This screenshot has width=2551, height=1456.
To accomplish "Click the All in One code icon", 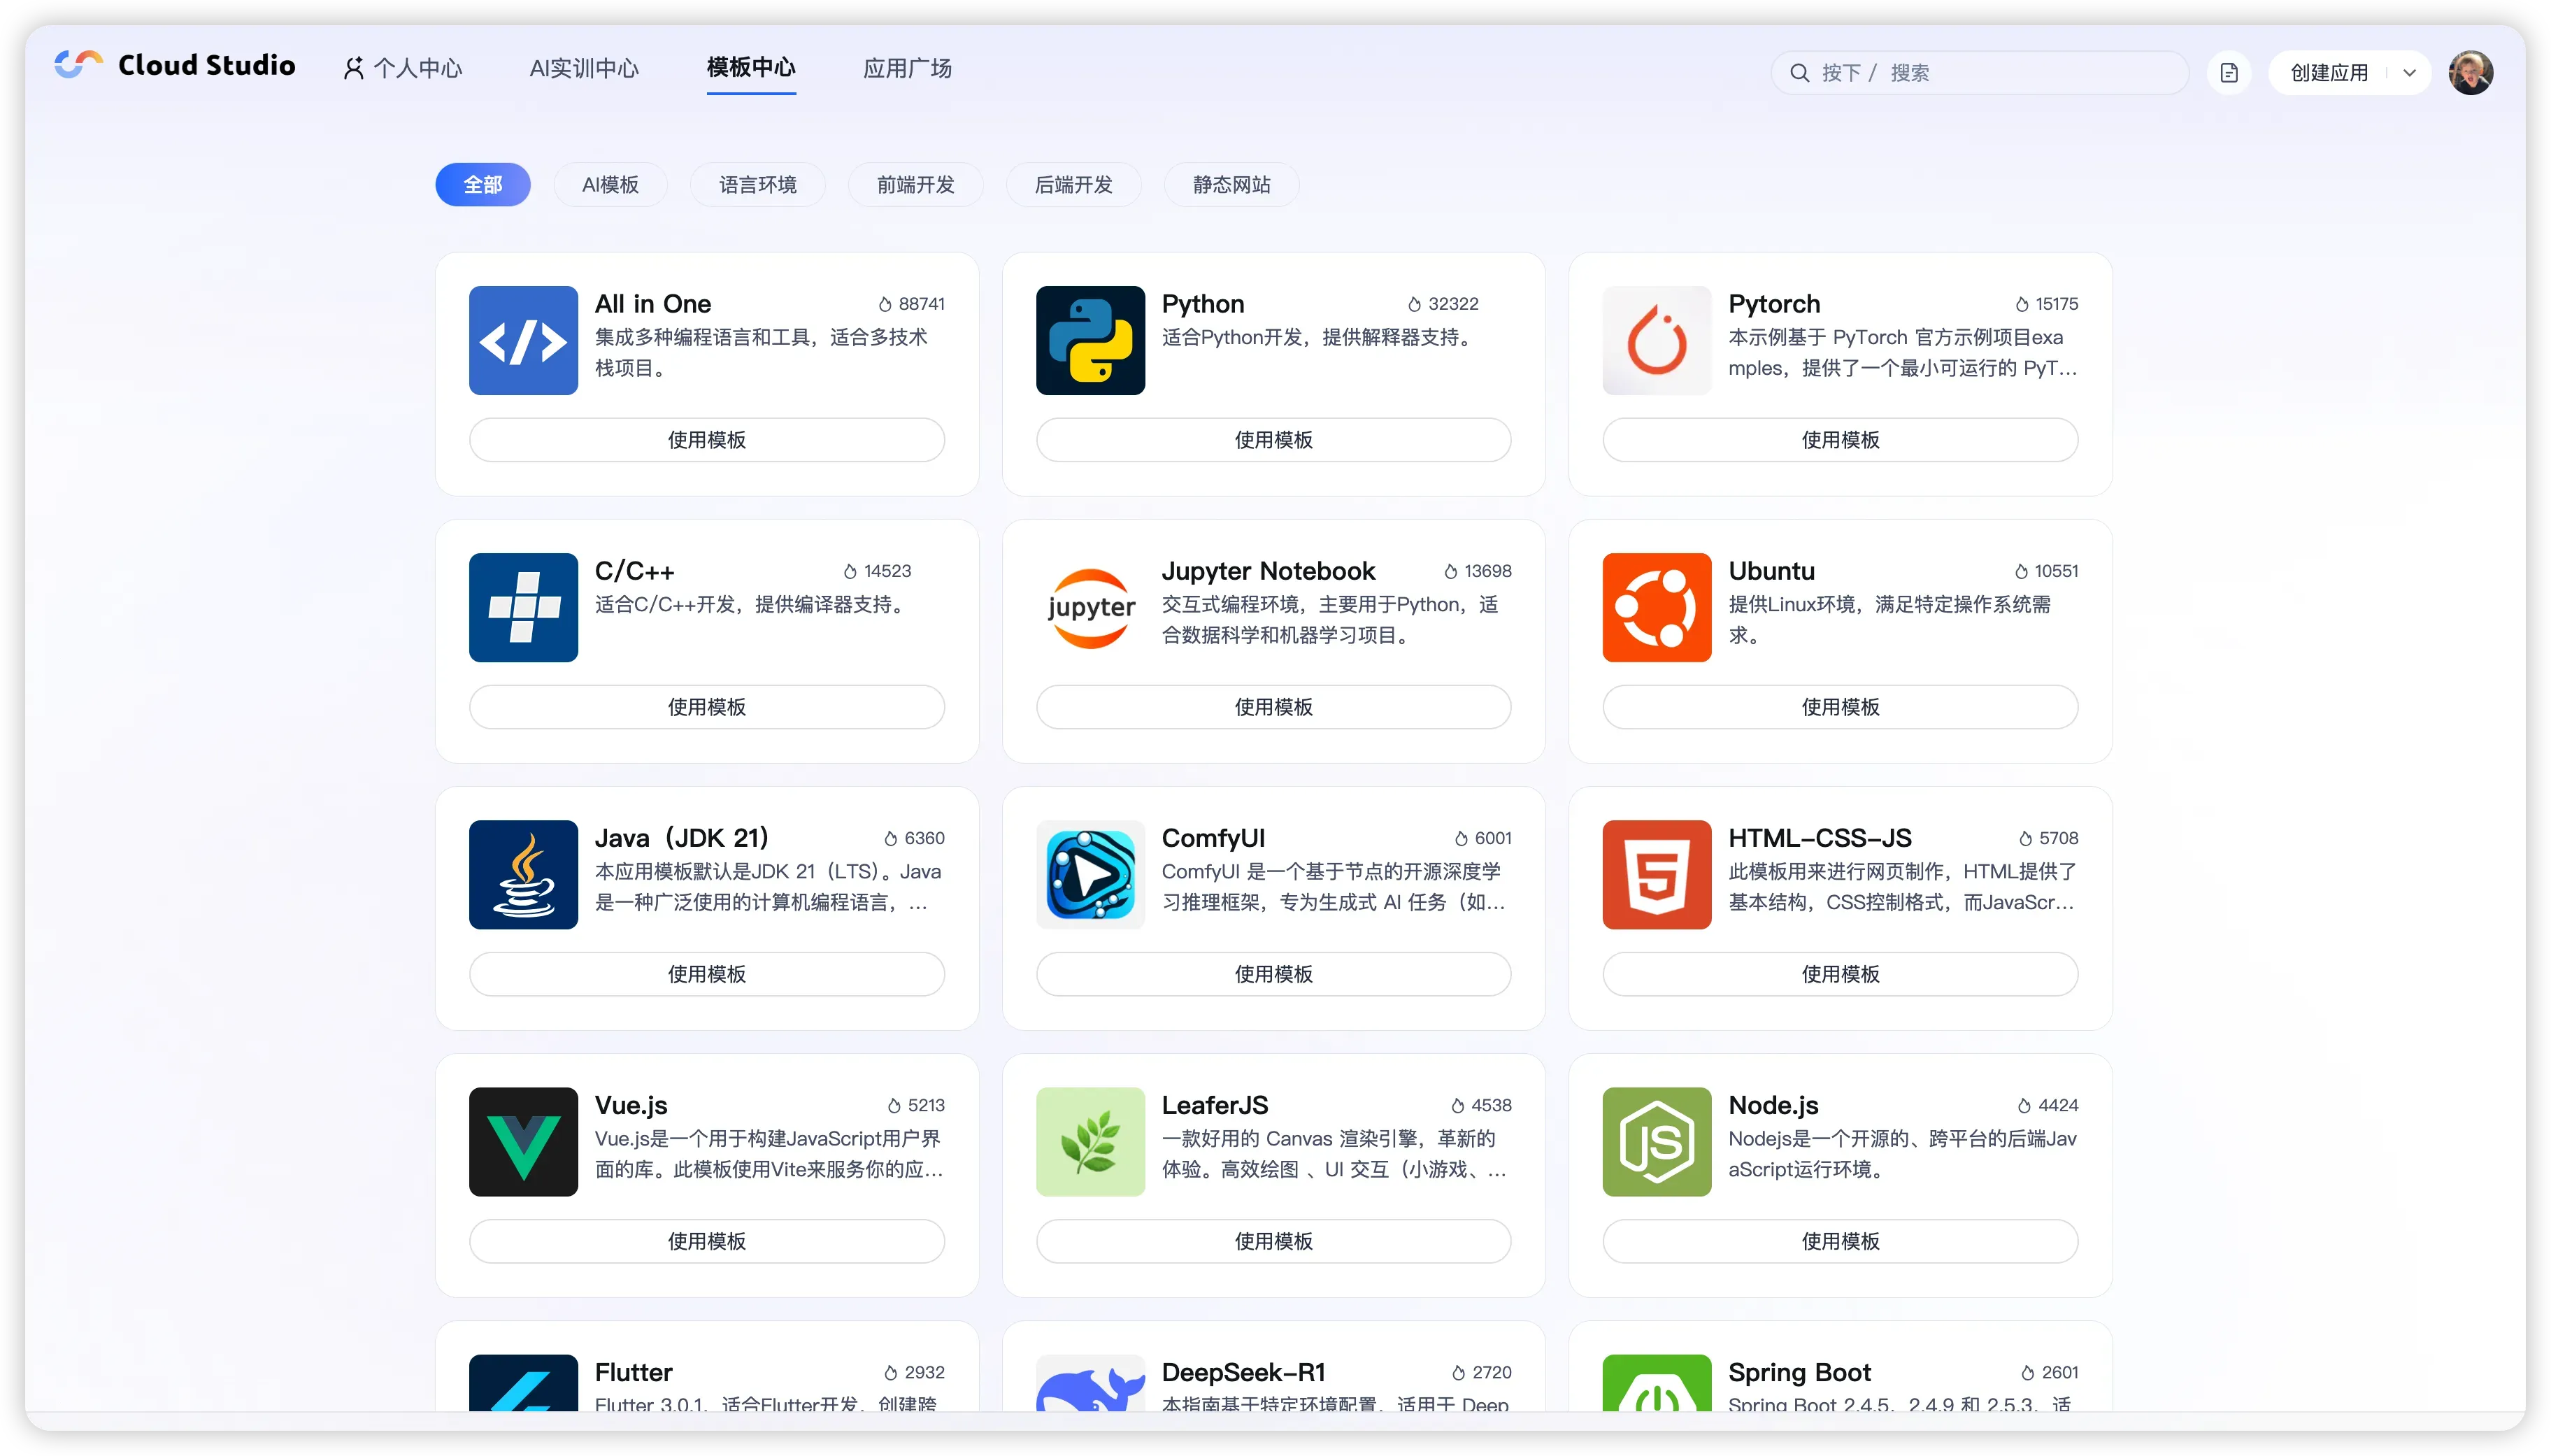I will point(523,340).
